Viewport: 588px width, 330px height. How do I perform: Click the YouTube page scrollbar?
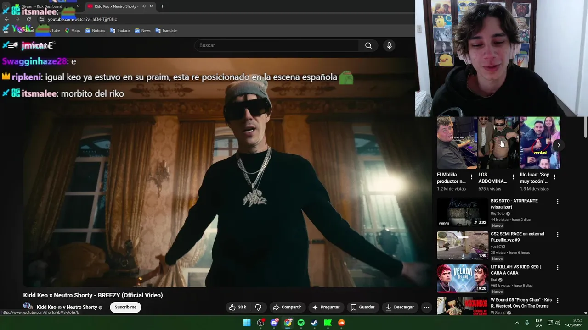[x=585, y=127]
